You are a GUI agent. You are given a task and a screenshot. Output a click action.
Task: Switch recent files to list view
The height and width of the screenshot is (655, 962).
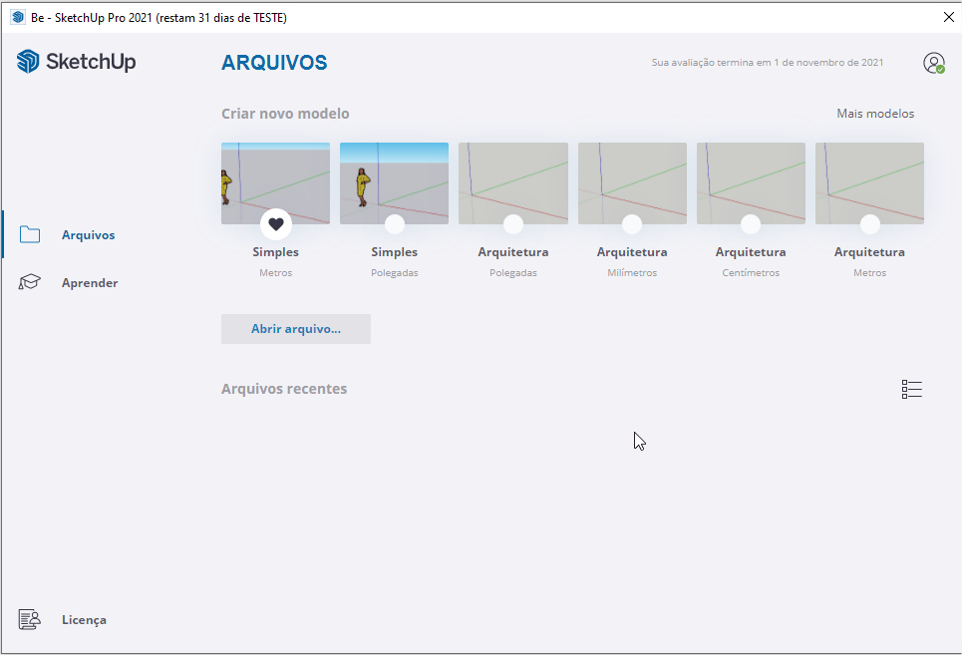click(x=912, y=389)
